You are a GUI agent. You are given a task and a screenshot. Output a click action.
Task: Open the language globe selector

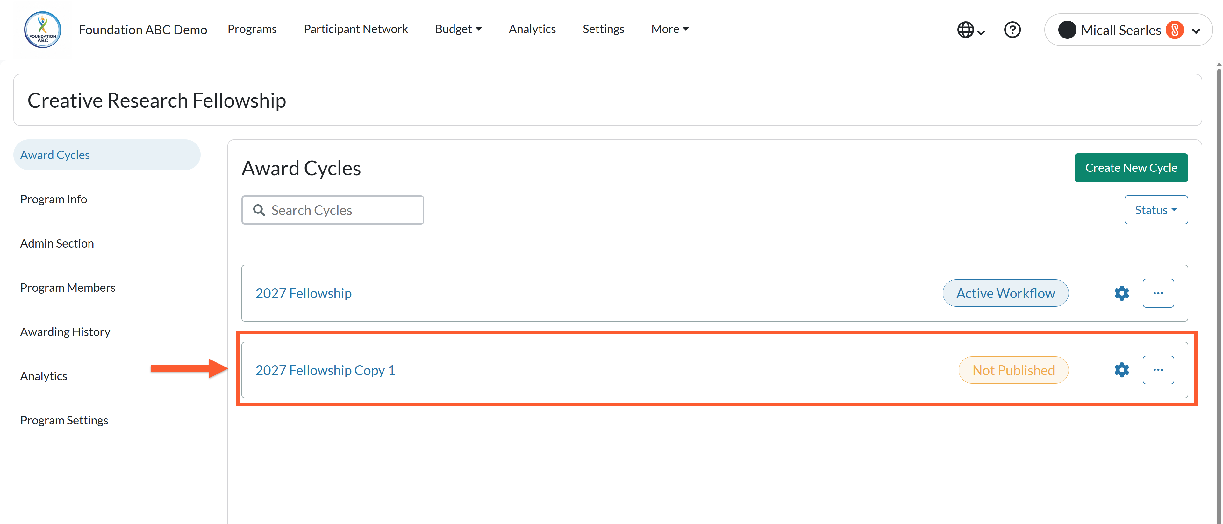click(x=970, y=30)
